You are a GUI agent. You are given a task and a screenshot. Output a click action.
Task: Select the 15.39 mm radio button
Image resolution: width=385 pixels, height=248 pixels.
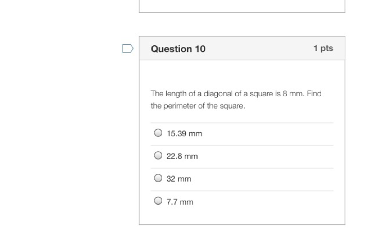[x=158, y=133]
